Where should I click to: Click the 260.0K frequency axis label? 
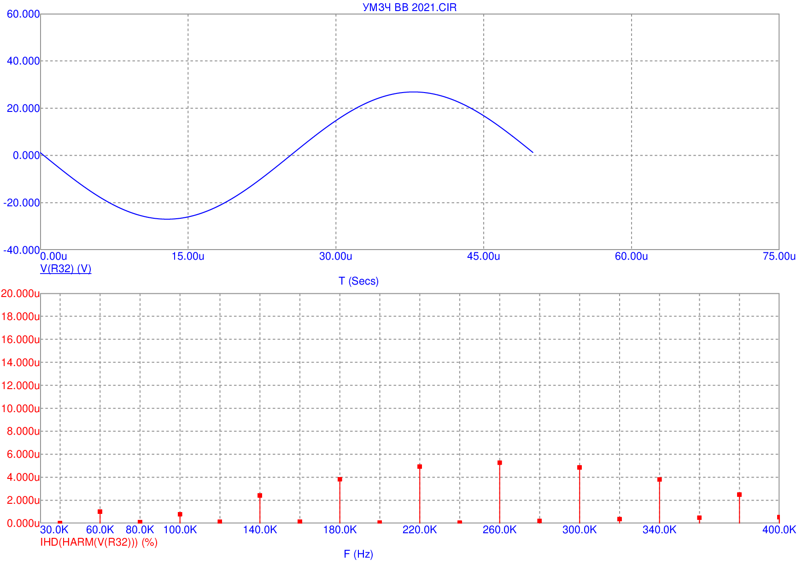tap(500, 530)
